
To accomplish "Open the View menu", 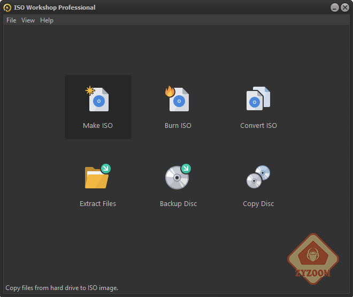I will pos(28,20).
